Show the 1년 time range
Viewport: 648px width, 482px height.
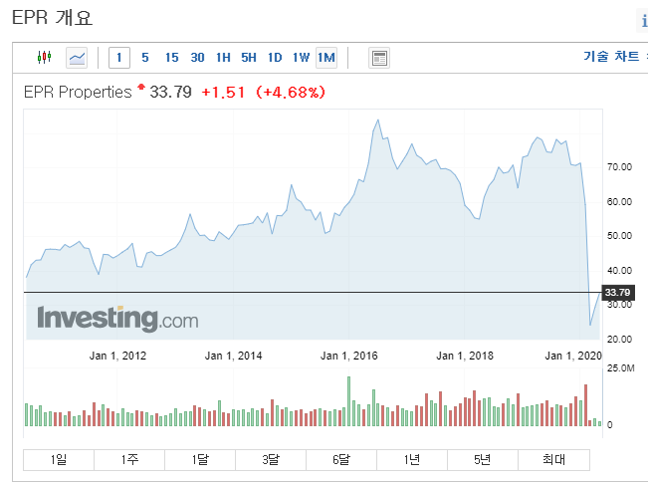tap(412, 460)
